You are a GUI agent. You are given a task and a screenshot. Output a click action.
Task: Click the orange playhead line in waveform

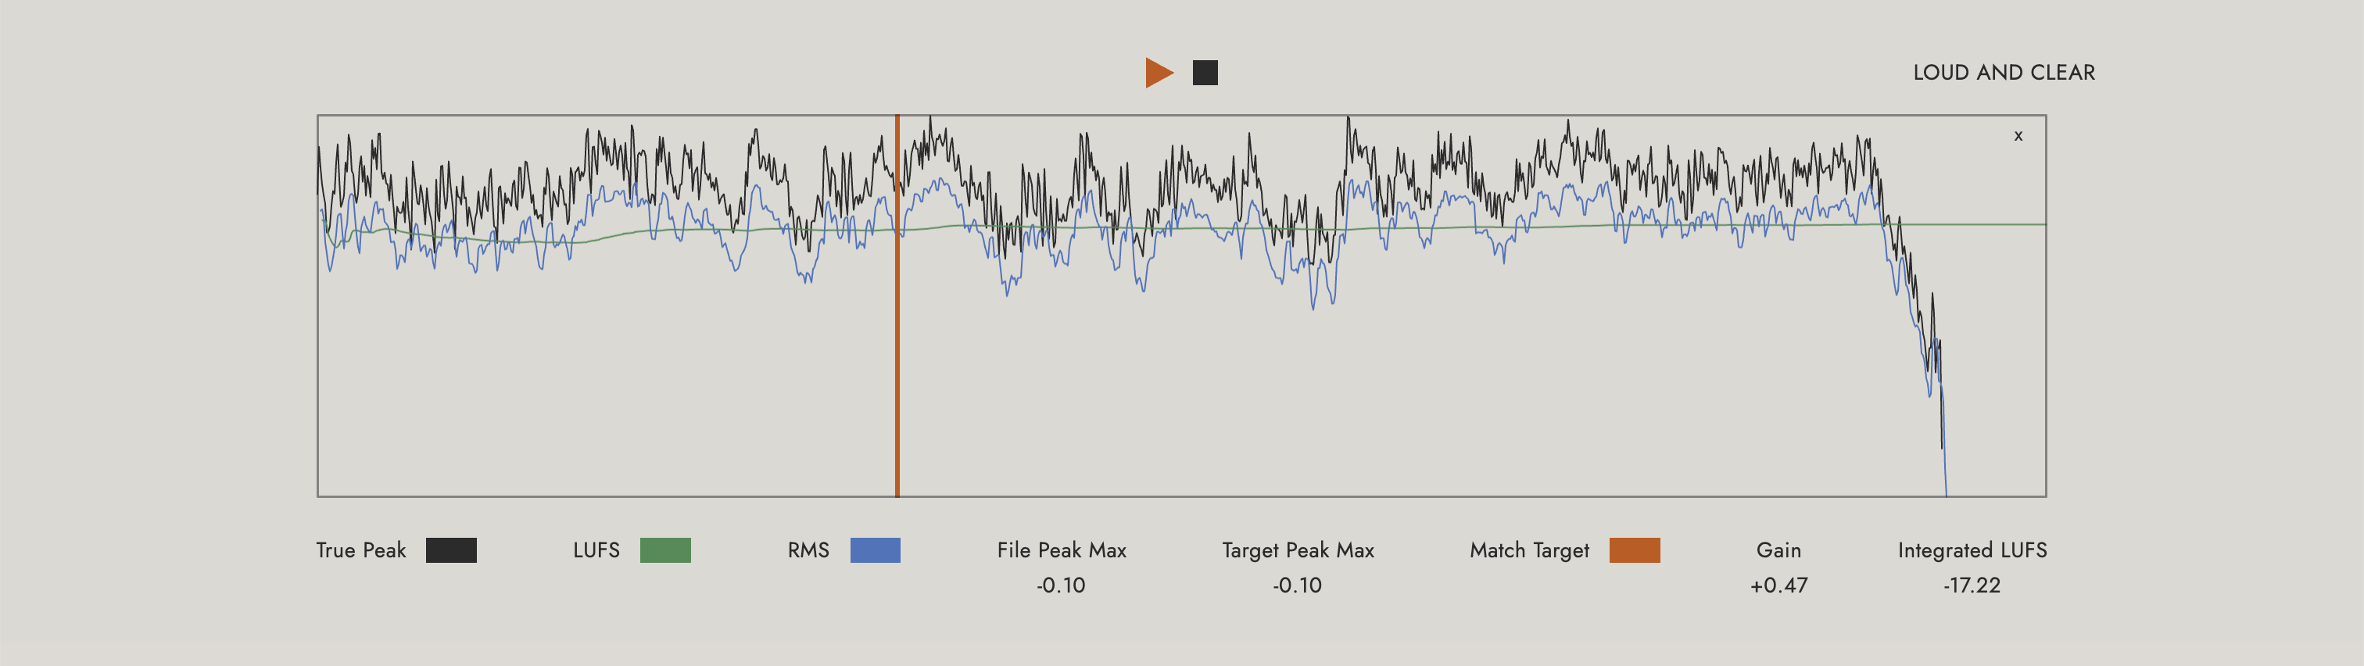[x=897, y=306]
